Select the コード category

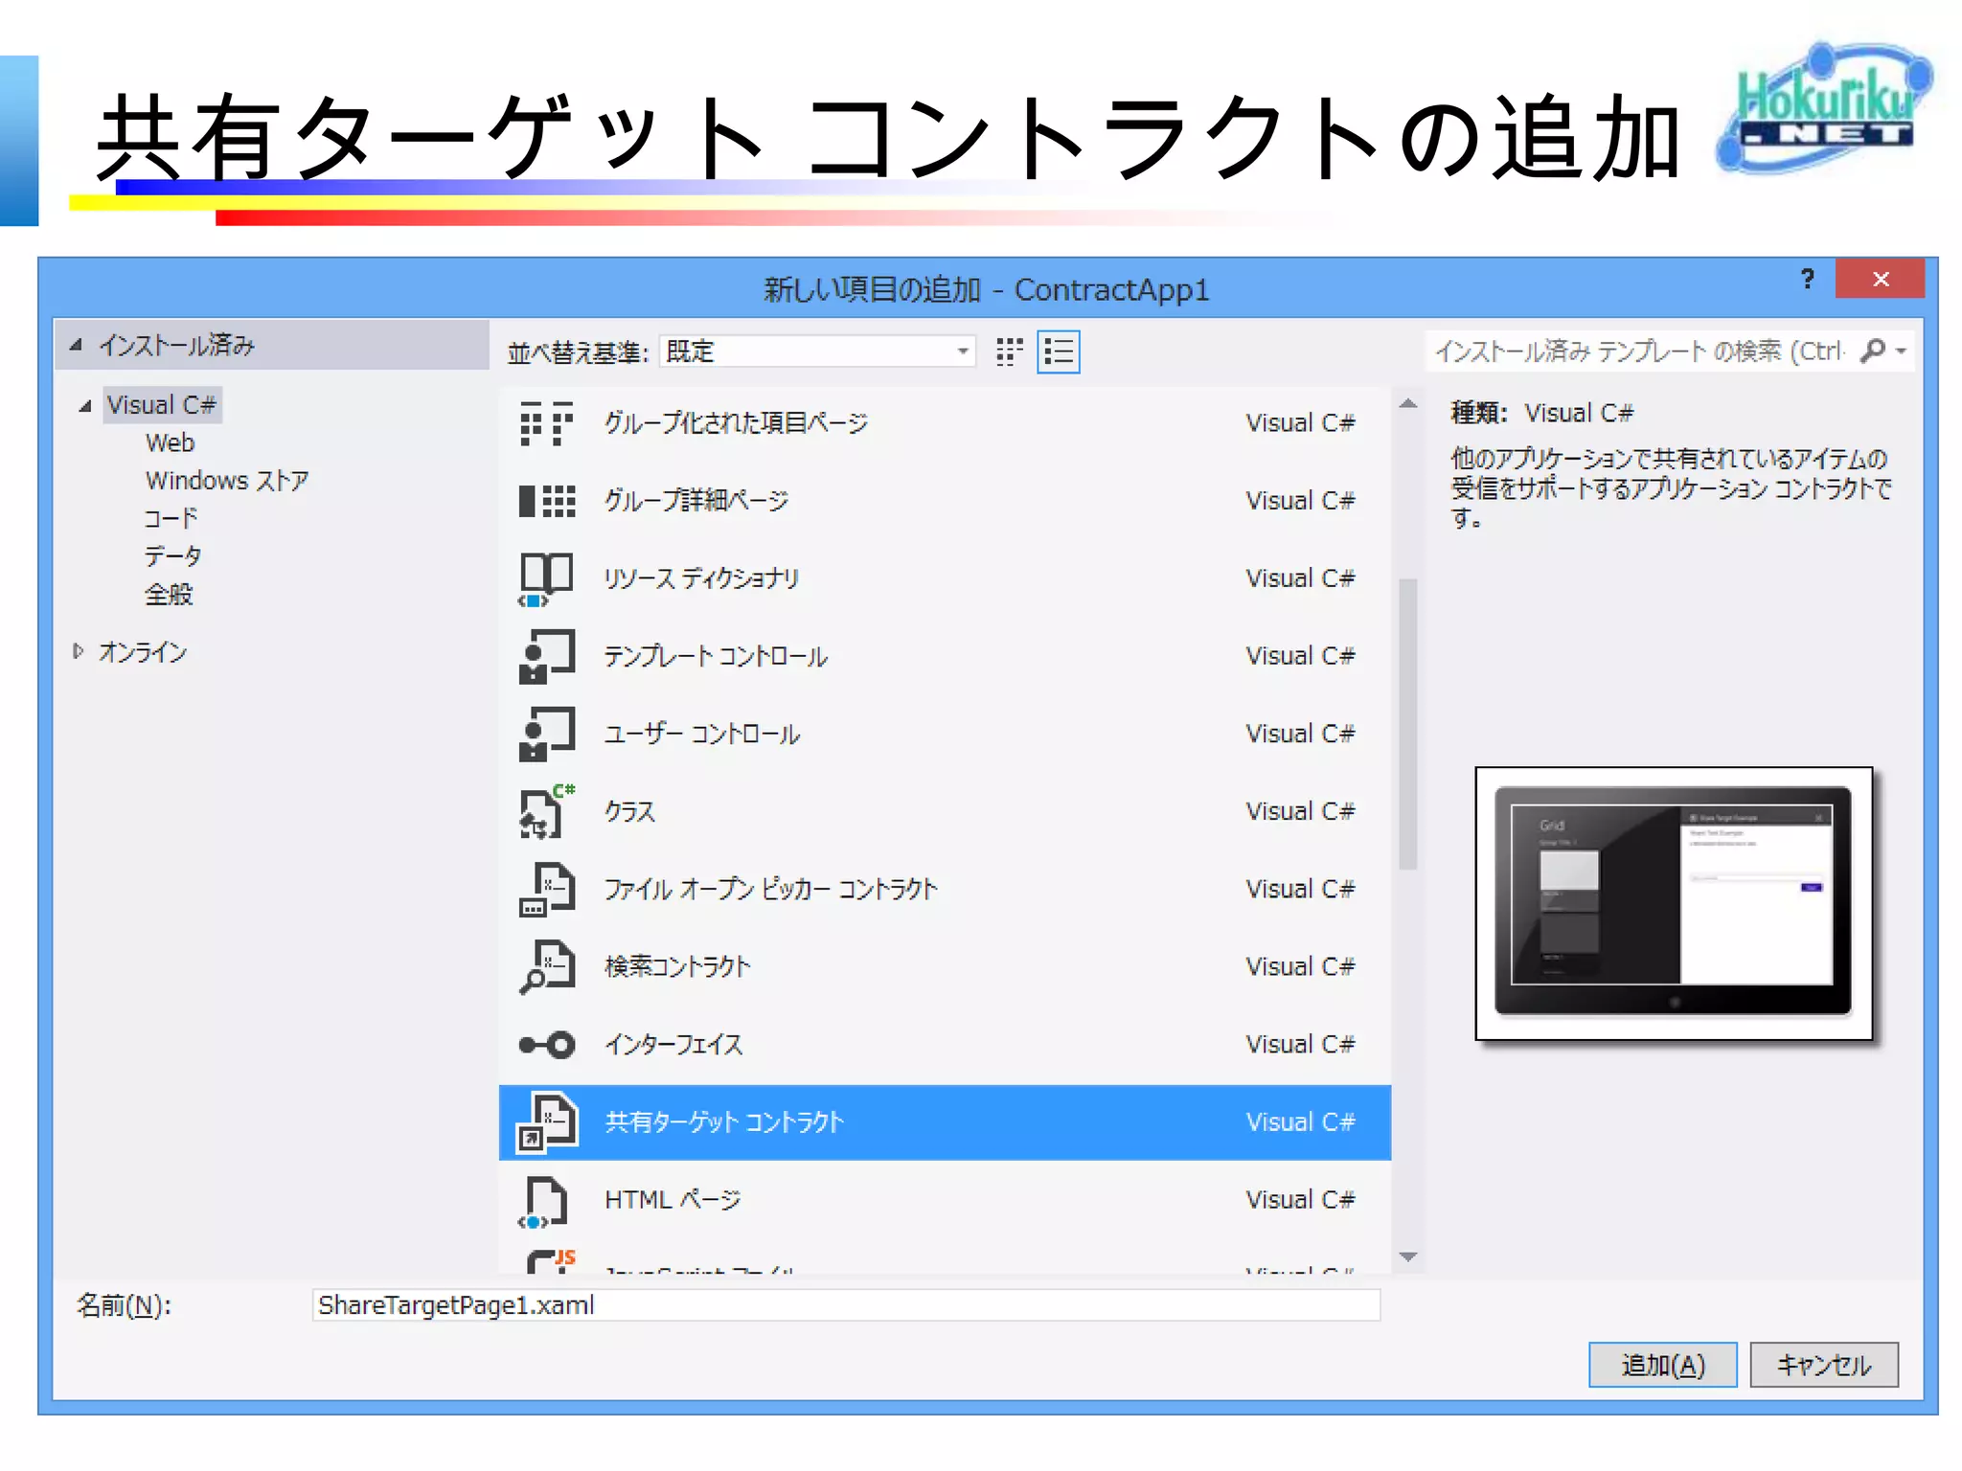171,518
